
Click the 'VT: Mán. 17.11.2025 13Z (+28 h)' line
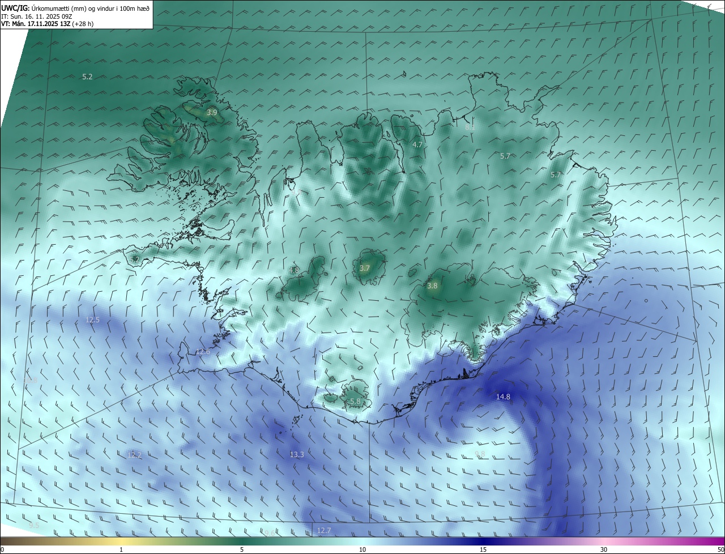click(48, 24)
